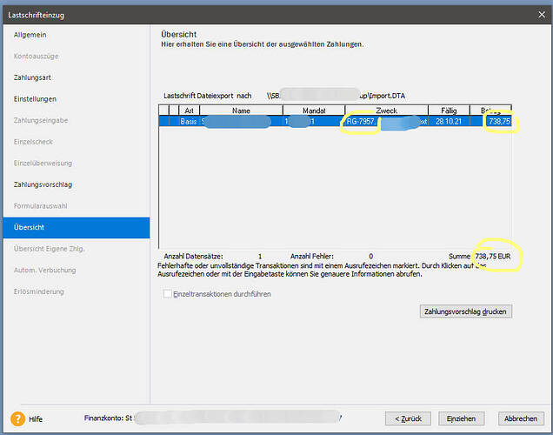Click the Autom. Verbuchung sidebar entry
Image resolution: width=553 pixels, height=435 pixels.
pyautogui.click(x=45, y=271)
